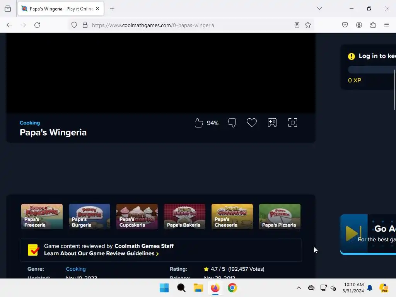The height and width of the screenshot is (297, 396).
Task: Open the notifications bell icon
Action: [x=370, y=288]
